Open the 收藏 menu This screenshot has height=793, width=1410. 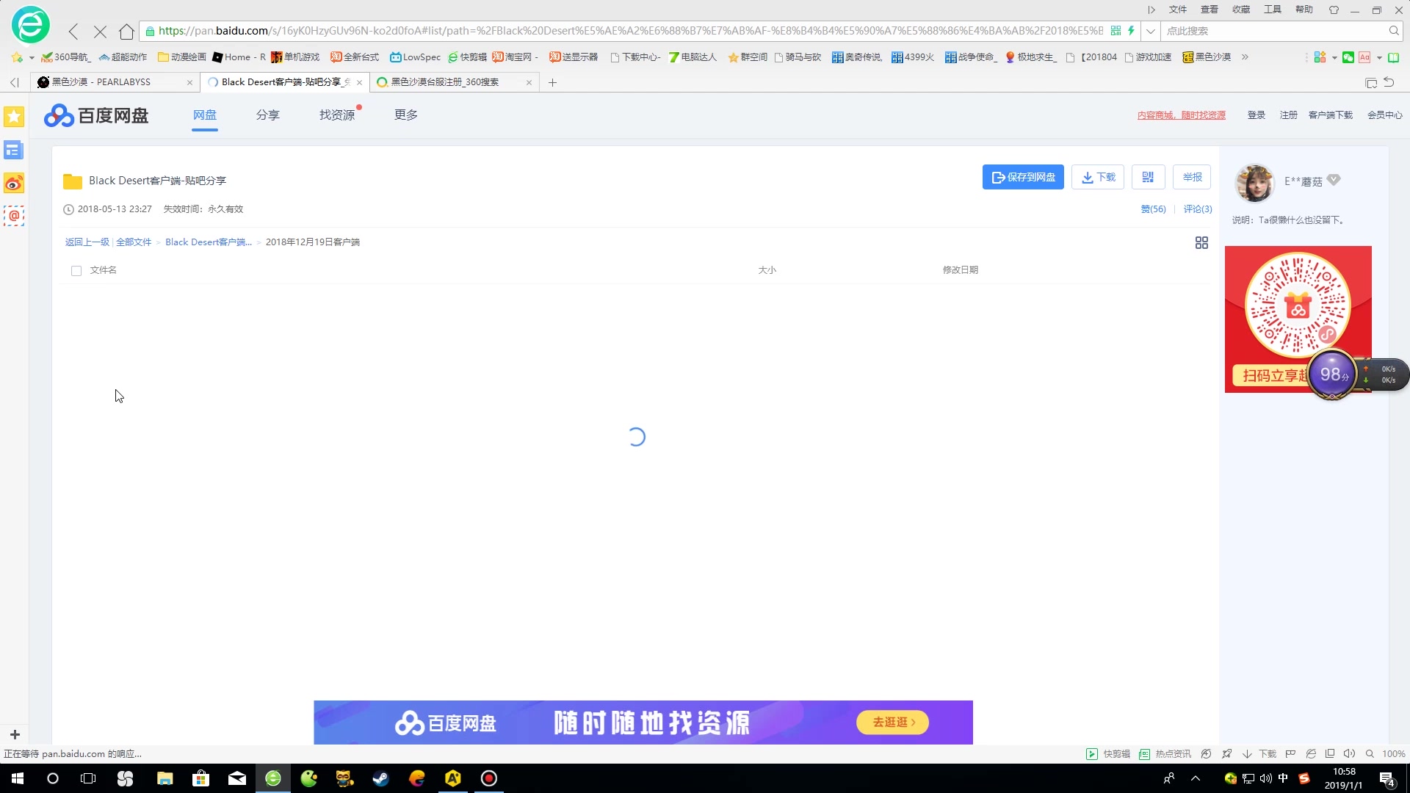pos(1241,10)
